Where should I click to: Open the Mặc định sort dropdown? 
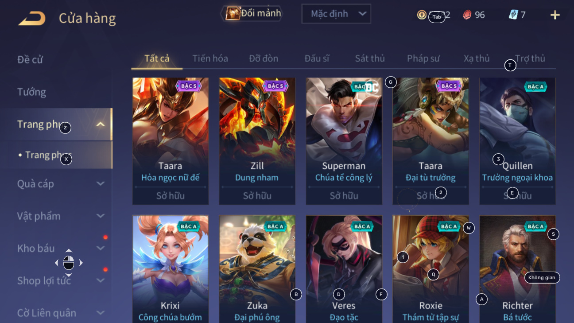[x=336, y=14]
